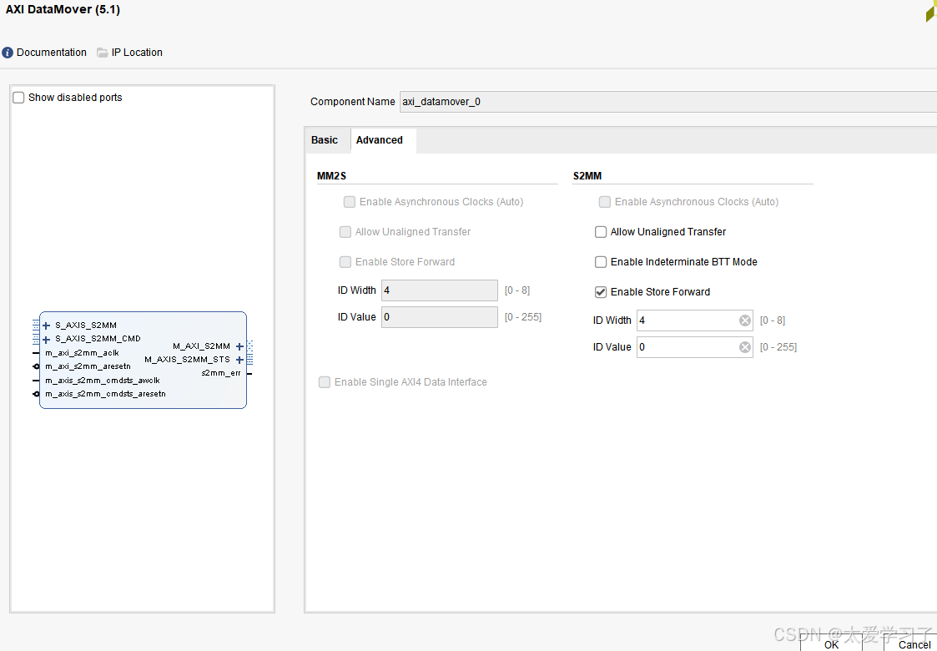This screenshot has height=651, width=937.
Task: Select the s2mm_err port label in diagram
Action: 221,373
